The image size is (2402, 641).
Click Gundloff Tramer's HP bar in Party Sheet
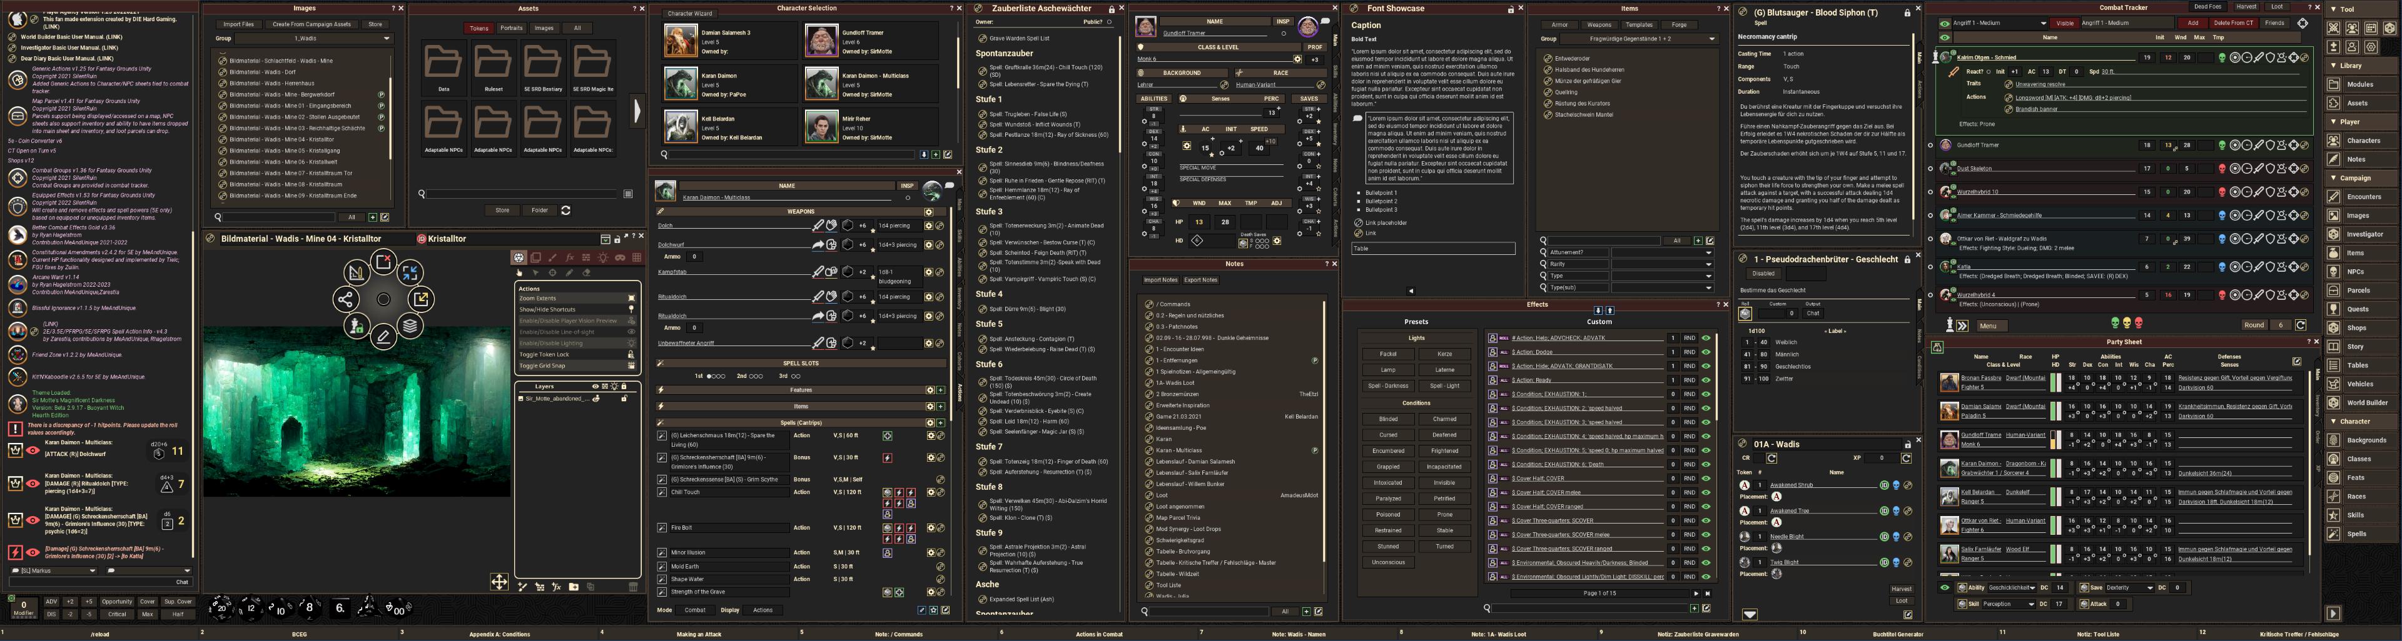point(2052,440)
